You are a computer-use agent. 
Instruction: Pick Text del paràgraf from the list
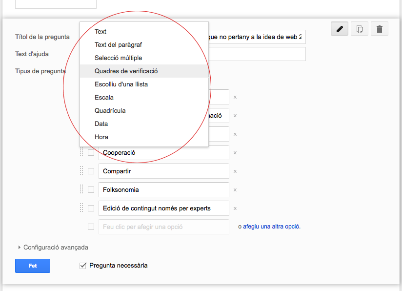point(118,45)
